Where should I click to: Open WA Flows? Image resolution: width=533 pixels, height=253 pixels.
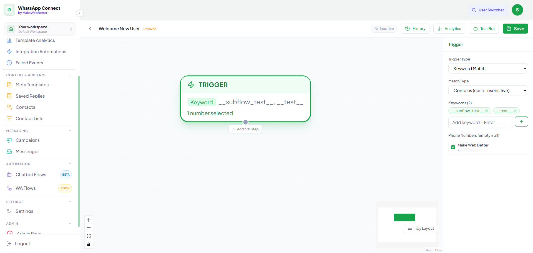(x=39, y=188)
